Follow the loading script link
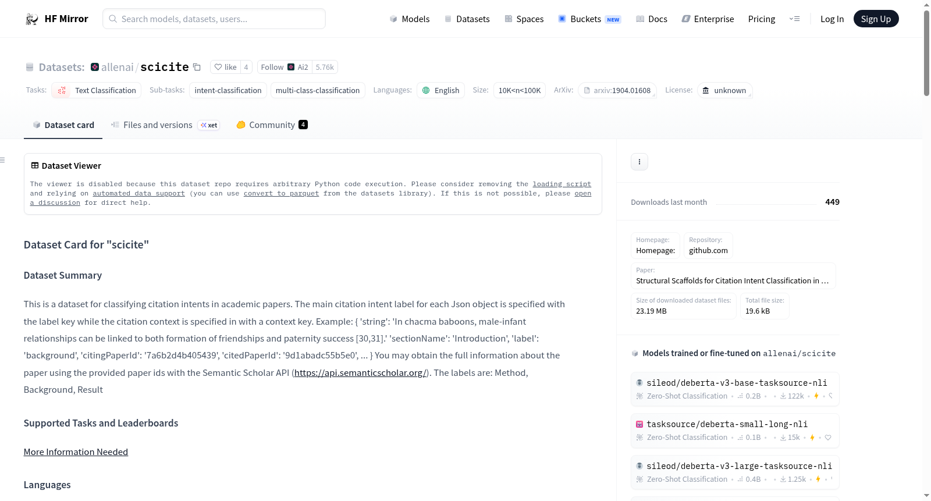This screenshot has width=931, height=501. pyautogui.click(x=562, y=184)
